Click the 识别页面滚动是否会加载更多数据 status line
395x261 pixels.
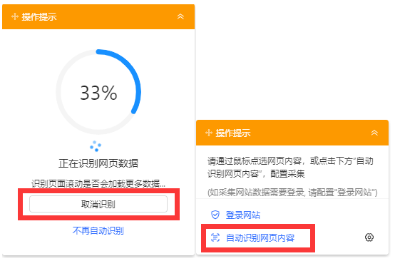pos(98,184)
